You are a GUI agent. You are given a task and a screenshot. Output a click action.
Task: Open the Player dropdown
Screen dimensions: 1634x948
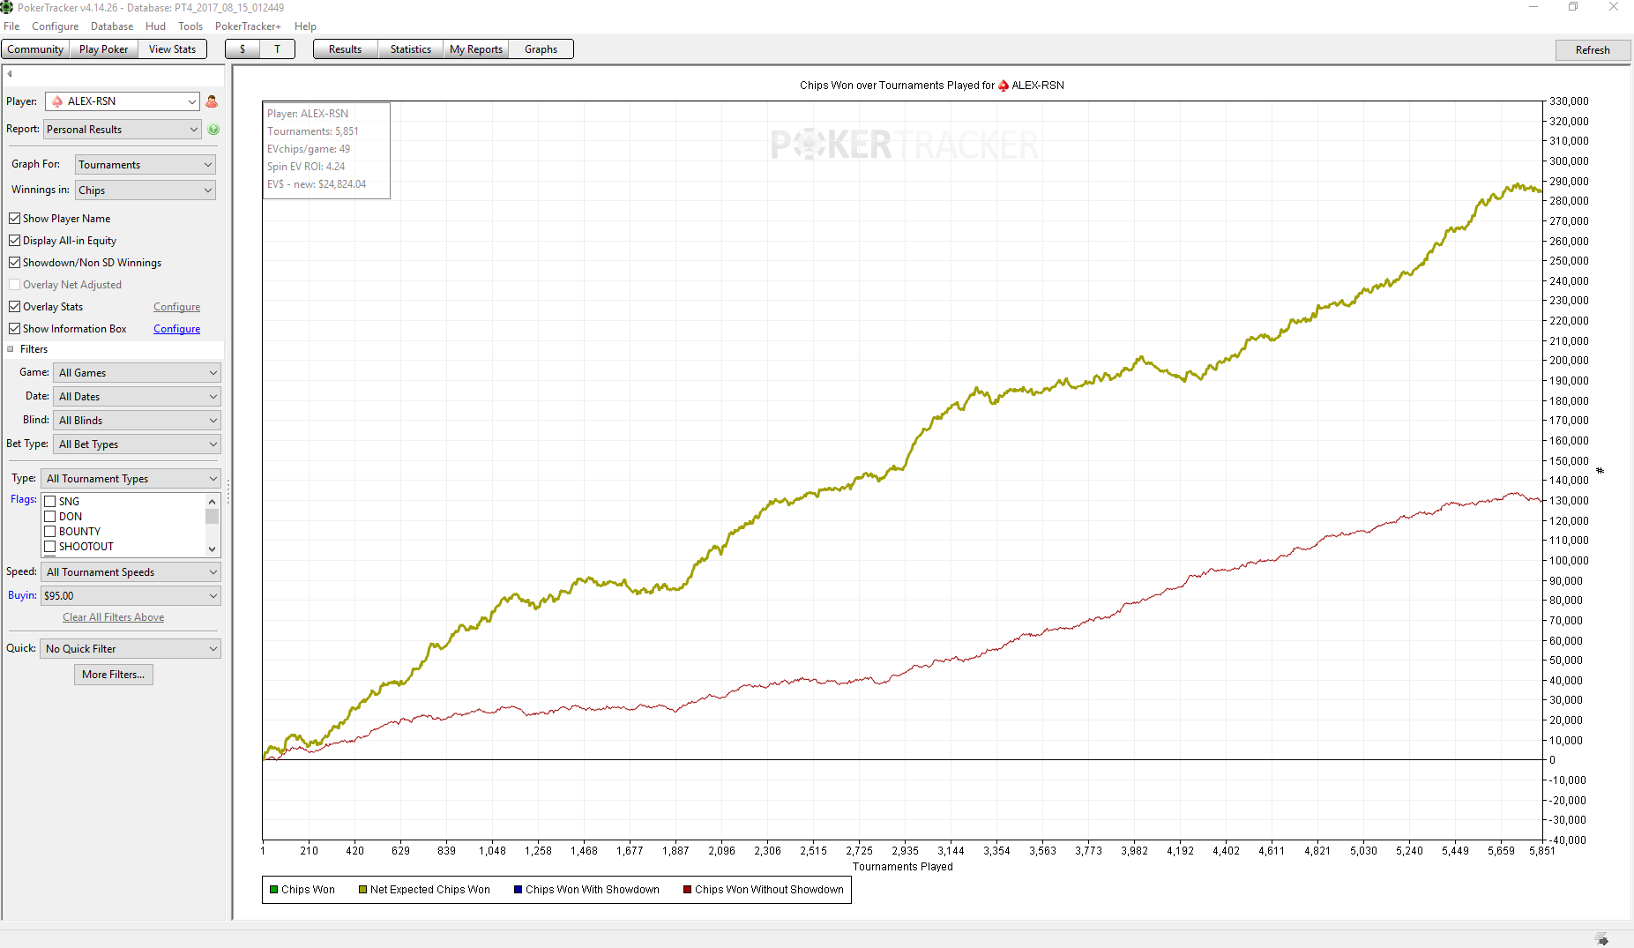click(x=123, y=101)
